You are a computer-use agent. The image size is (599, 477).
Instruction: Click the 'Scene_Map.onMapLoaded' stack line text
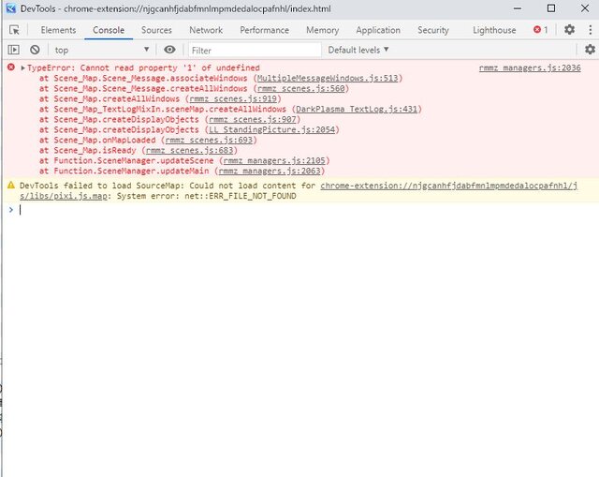point(104,140)
